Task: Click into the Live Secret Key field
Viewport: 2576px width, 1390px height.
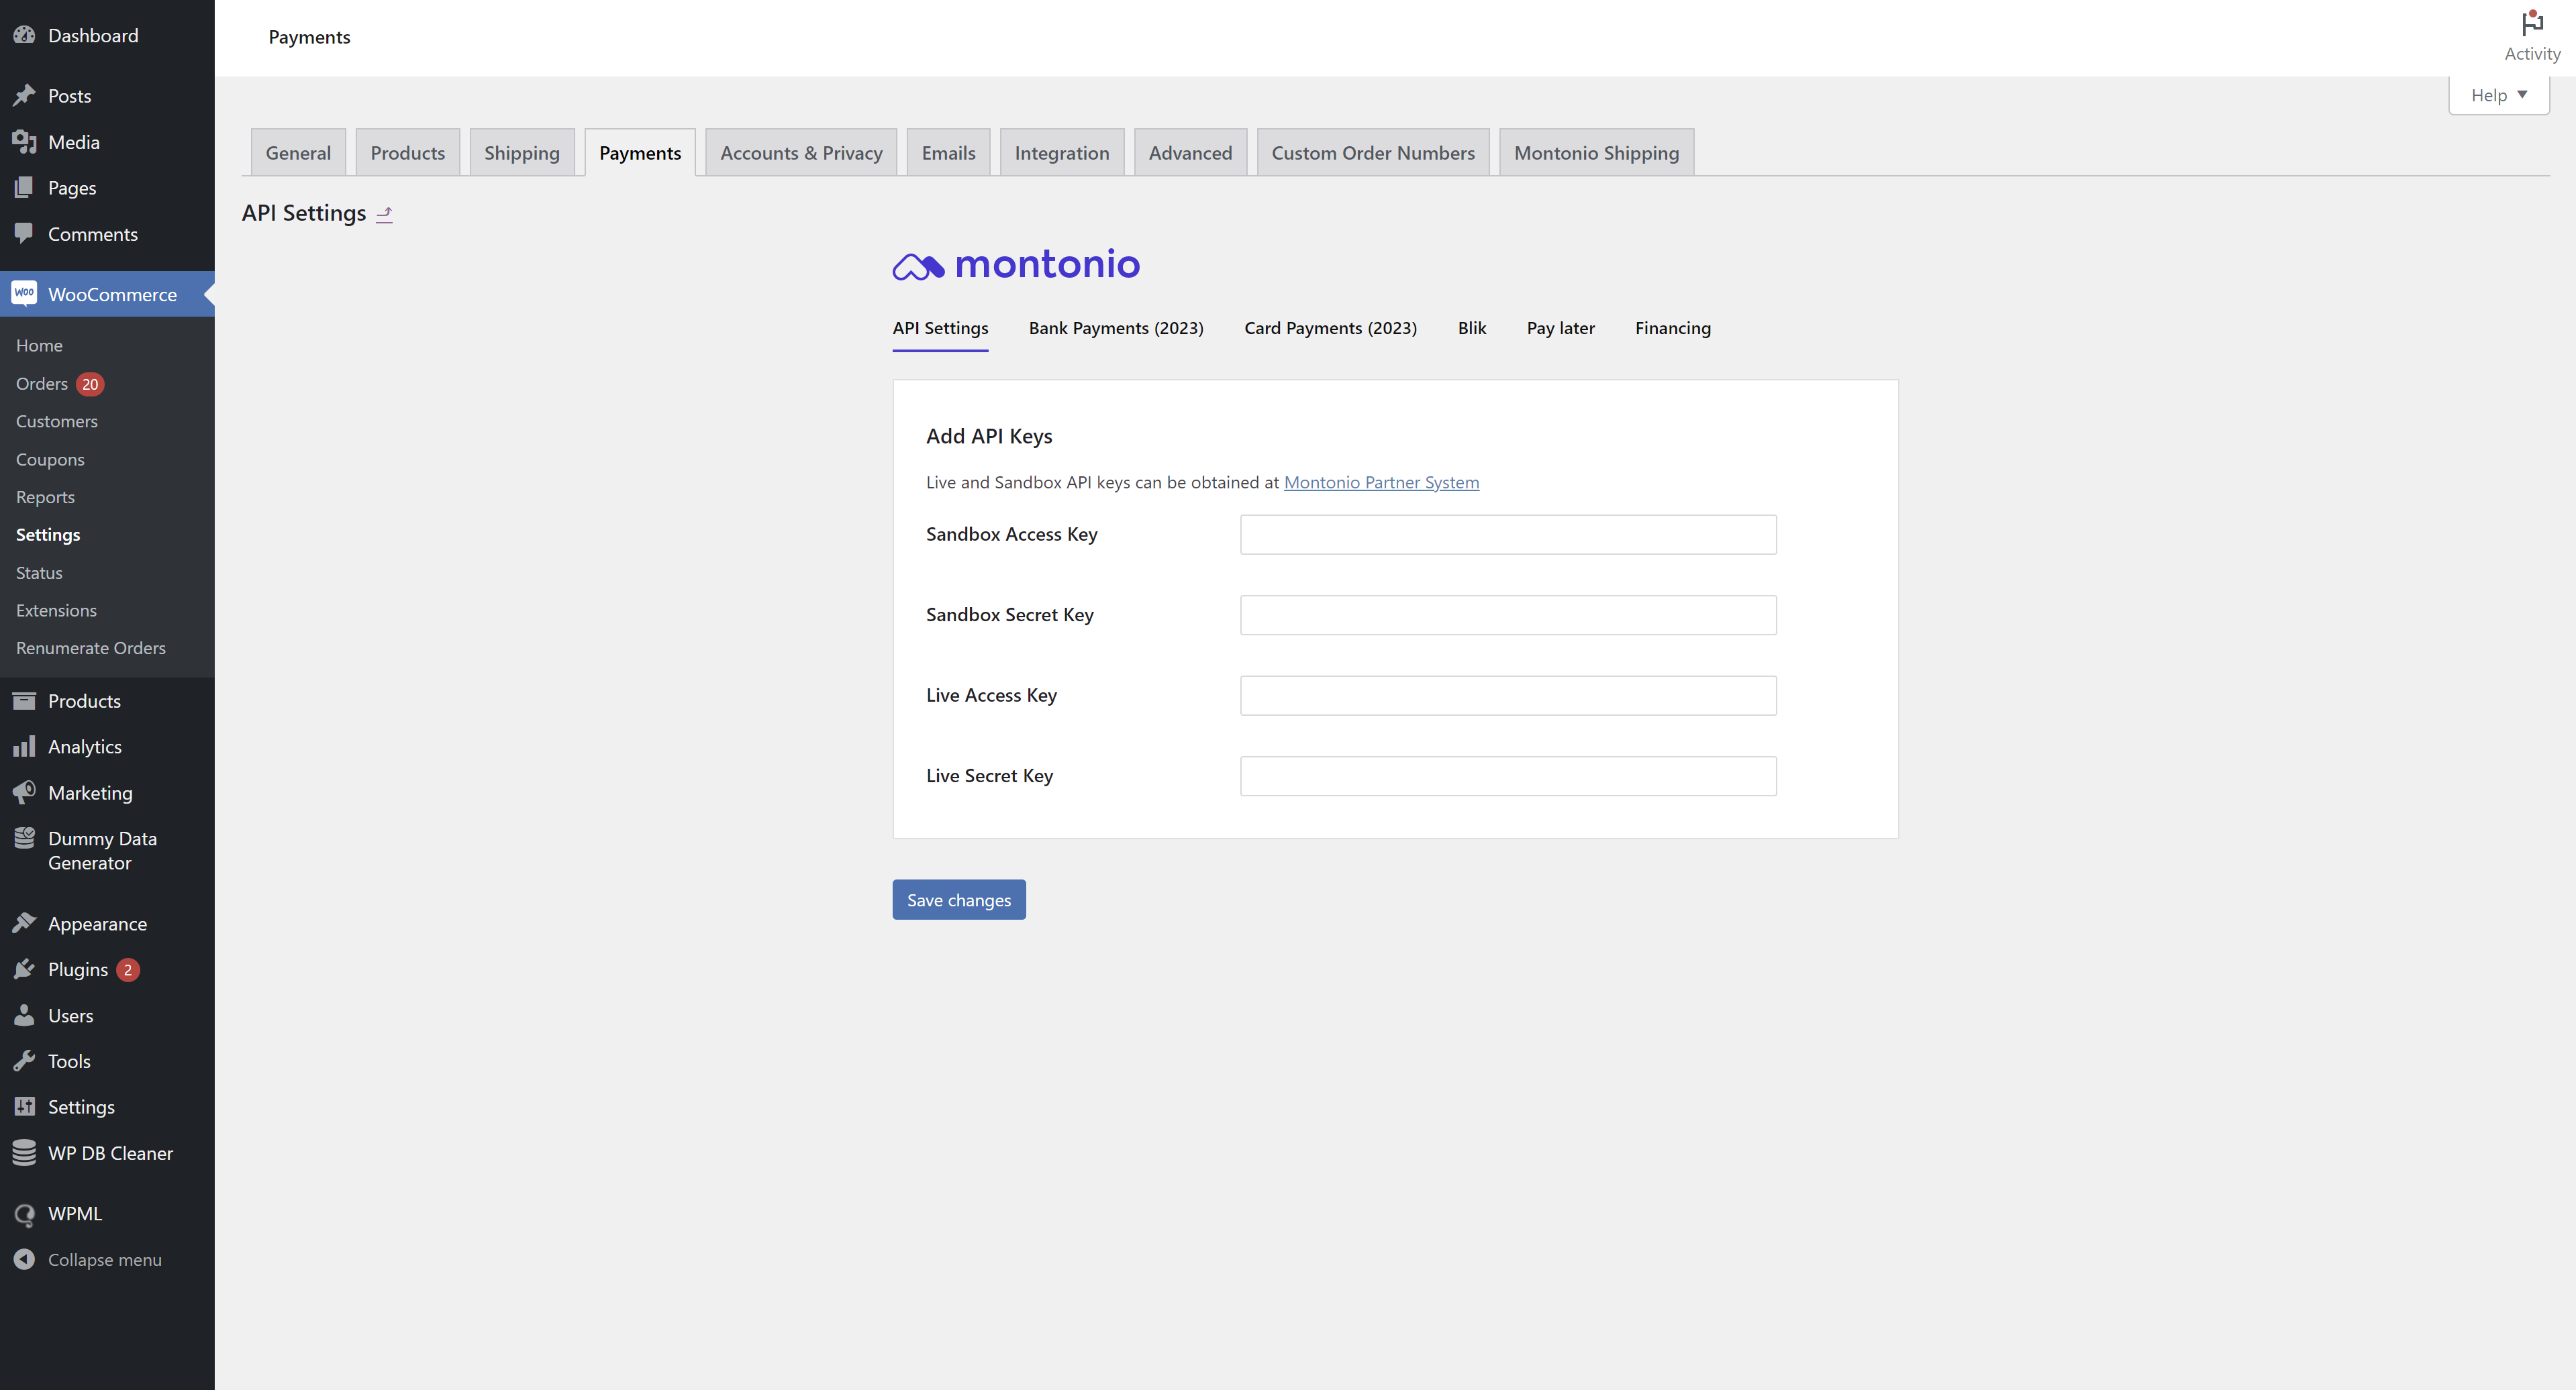Action: (1508, 776)
